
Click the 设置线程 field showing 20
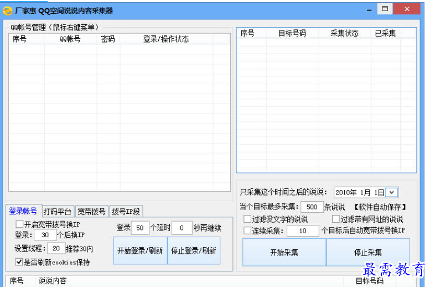coord(56,248)
